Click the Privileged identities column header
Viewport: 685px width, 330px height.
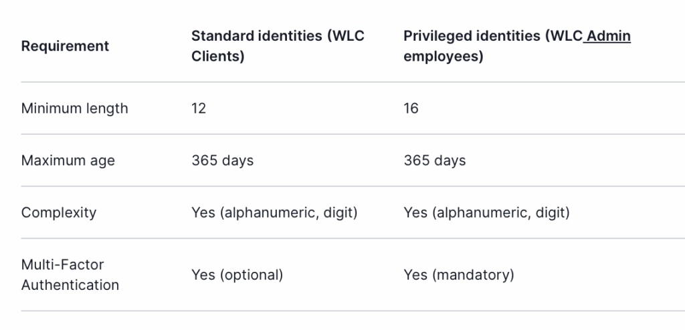517,46
